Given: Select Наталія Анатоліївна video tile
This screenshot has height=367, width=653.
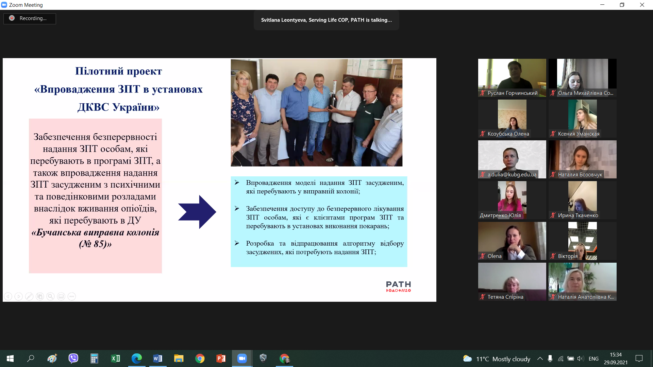Looking at the screenshot, I should pyautogui.click(x=582, y=281).
